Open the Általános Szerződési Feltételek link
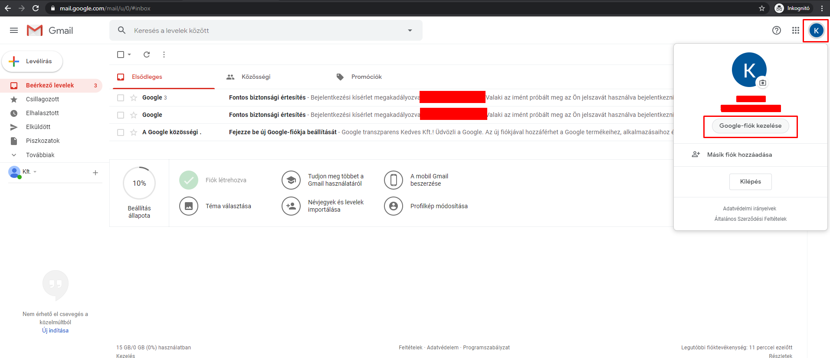The width and height of the screenshot is (830, 358). tap(751, 219)
